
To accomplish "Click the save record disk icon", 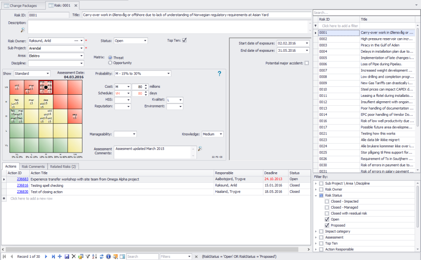I will tap(67, 256).
